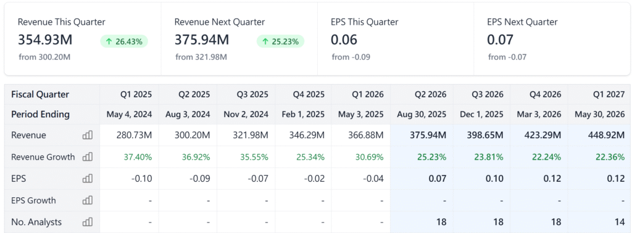The height and width of the screenshot is (233, 632).
Task: Open the EPS Next Quarter card
Action: coord(552,39)
